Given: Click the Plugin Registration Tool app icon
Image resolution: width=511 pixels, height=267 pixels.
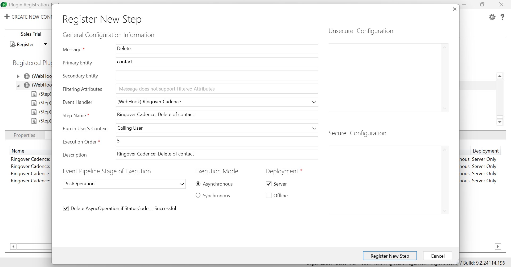Looking at the screenshot, I should pos(4,5).
